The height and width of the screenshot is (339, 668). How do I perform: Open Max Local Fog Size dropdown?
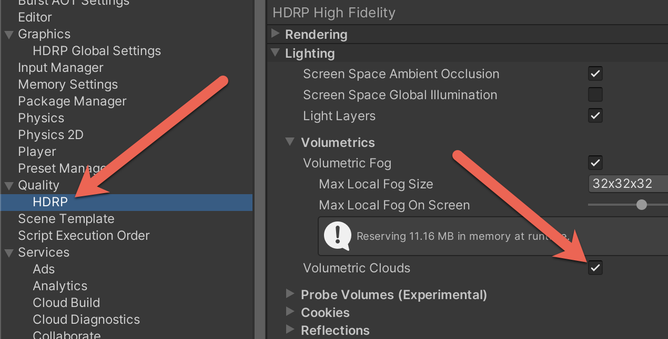[x=628, y=184]
